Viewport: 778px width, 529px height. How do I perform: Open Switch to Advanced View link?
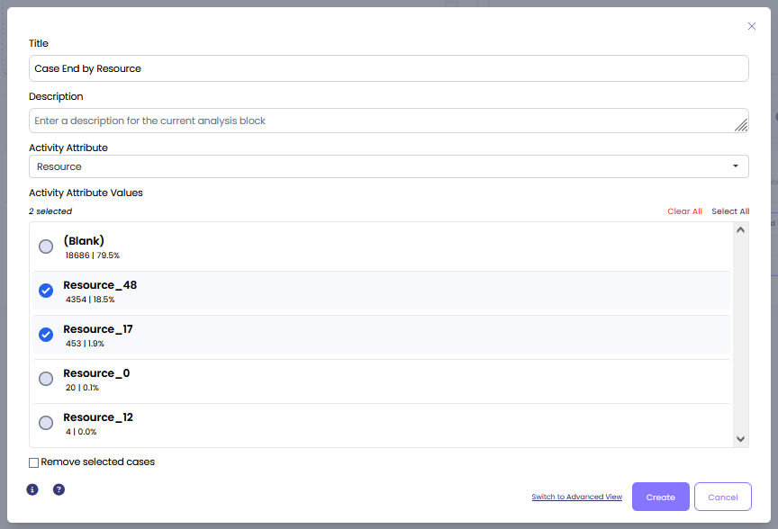[x=576, y=497]
